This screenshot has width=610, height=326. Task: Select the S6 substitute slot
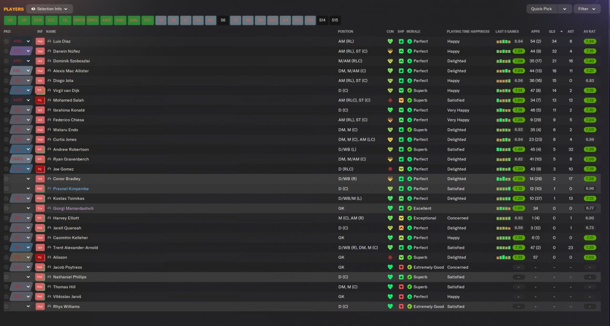tap(223, 20)
